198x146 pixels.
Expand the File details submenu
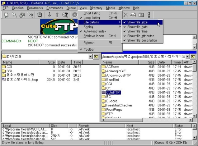[x=100, y=22]
